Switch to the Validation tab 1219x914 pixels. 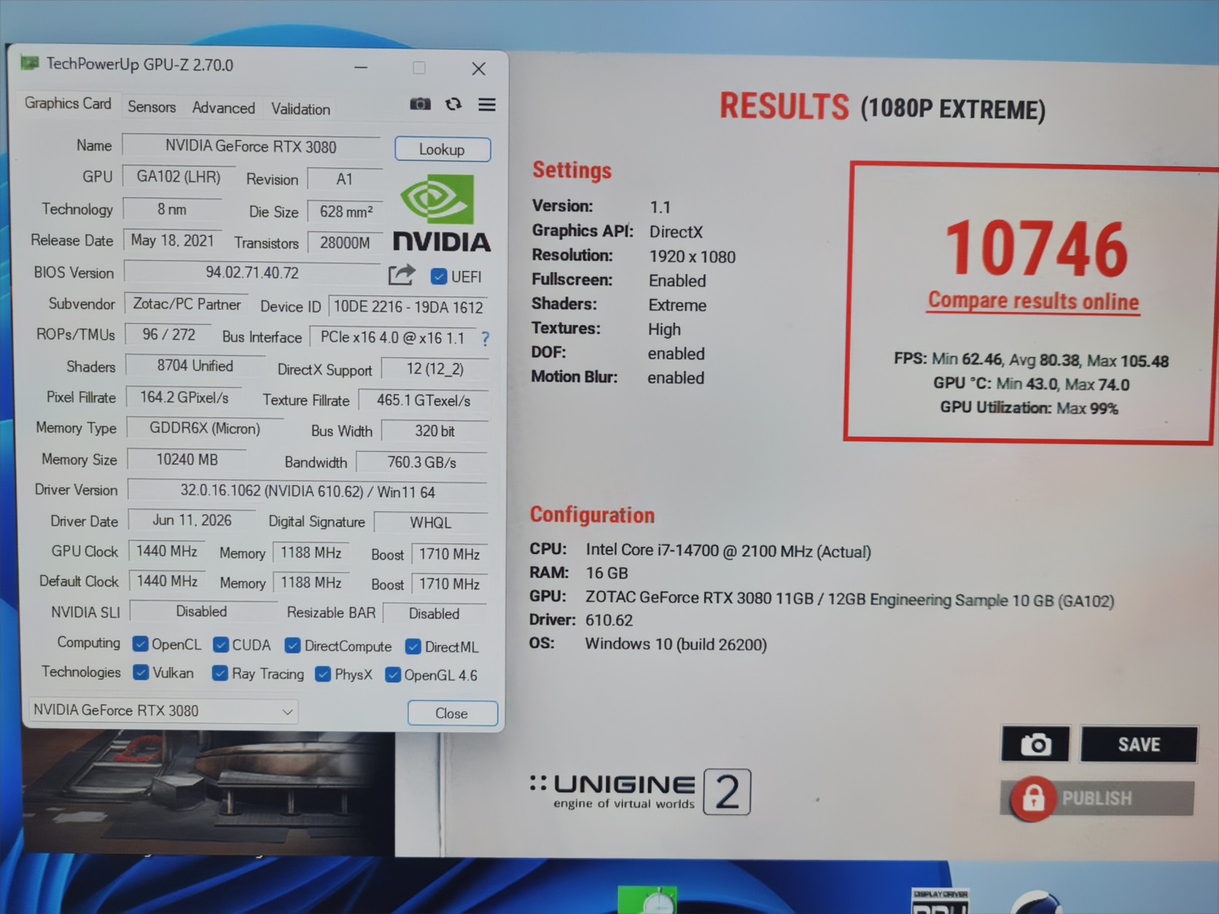pyautogui.click(x=300, y=109)
